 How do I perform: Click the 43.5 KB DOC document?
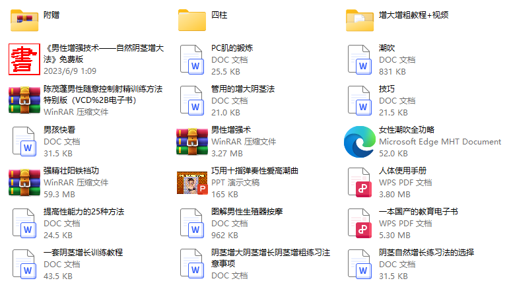24,264
